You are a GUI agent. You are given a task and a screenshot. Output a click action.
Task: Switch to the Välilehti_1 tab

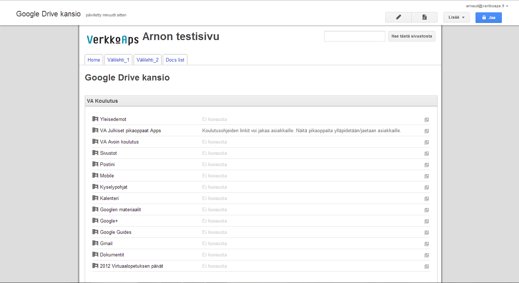118,60
